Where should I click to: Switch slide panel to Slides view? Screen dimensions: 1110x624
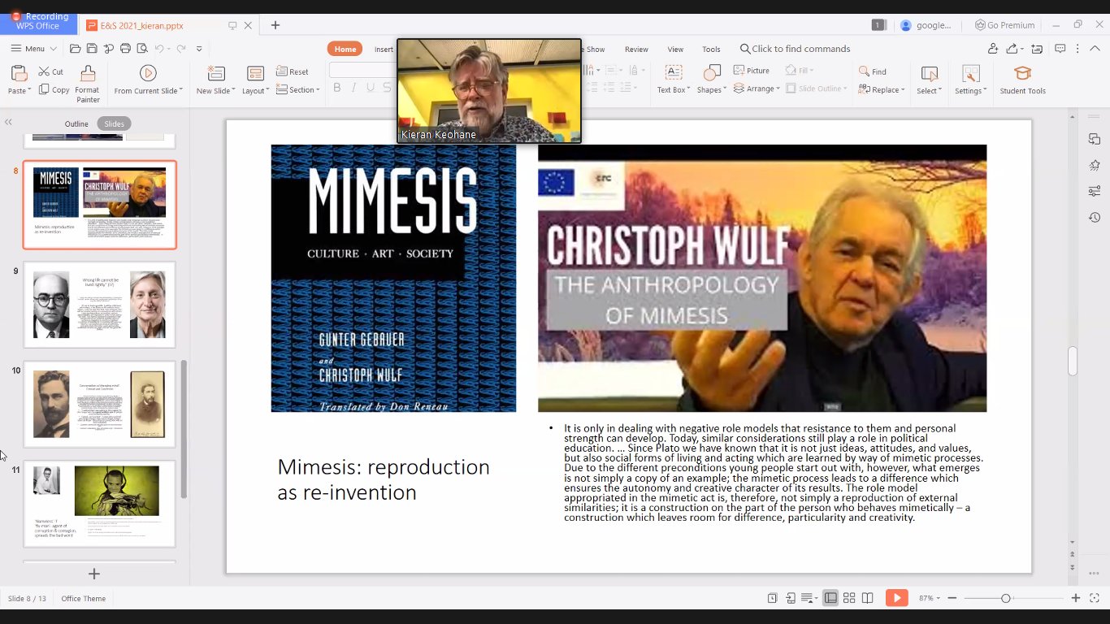point(115,123)
